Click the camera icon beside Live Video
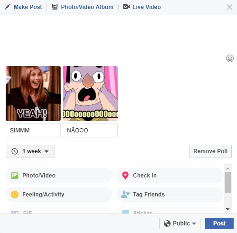This screenshot has height=233, width=237. pos(126,7)
